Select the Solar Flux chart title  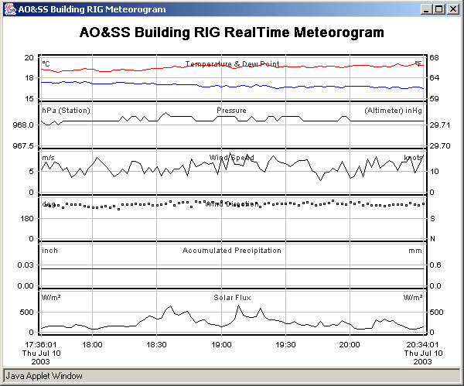232,297
